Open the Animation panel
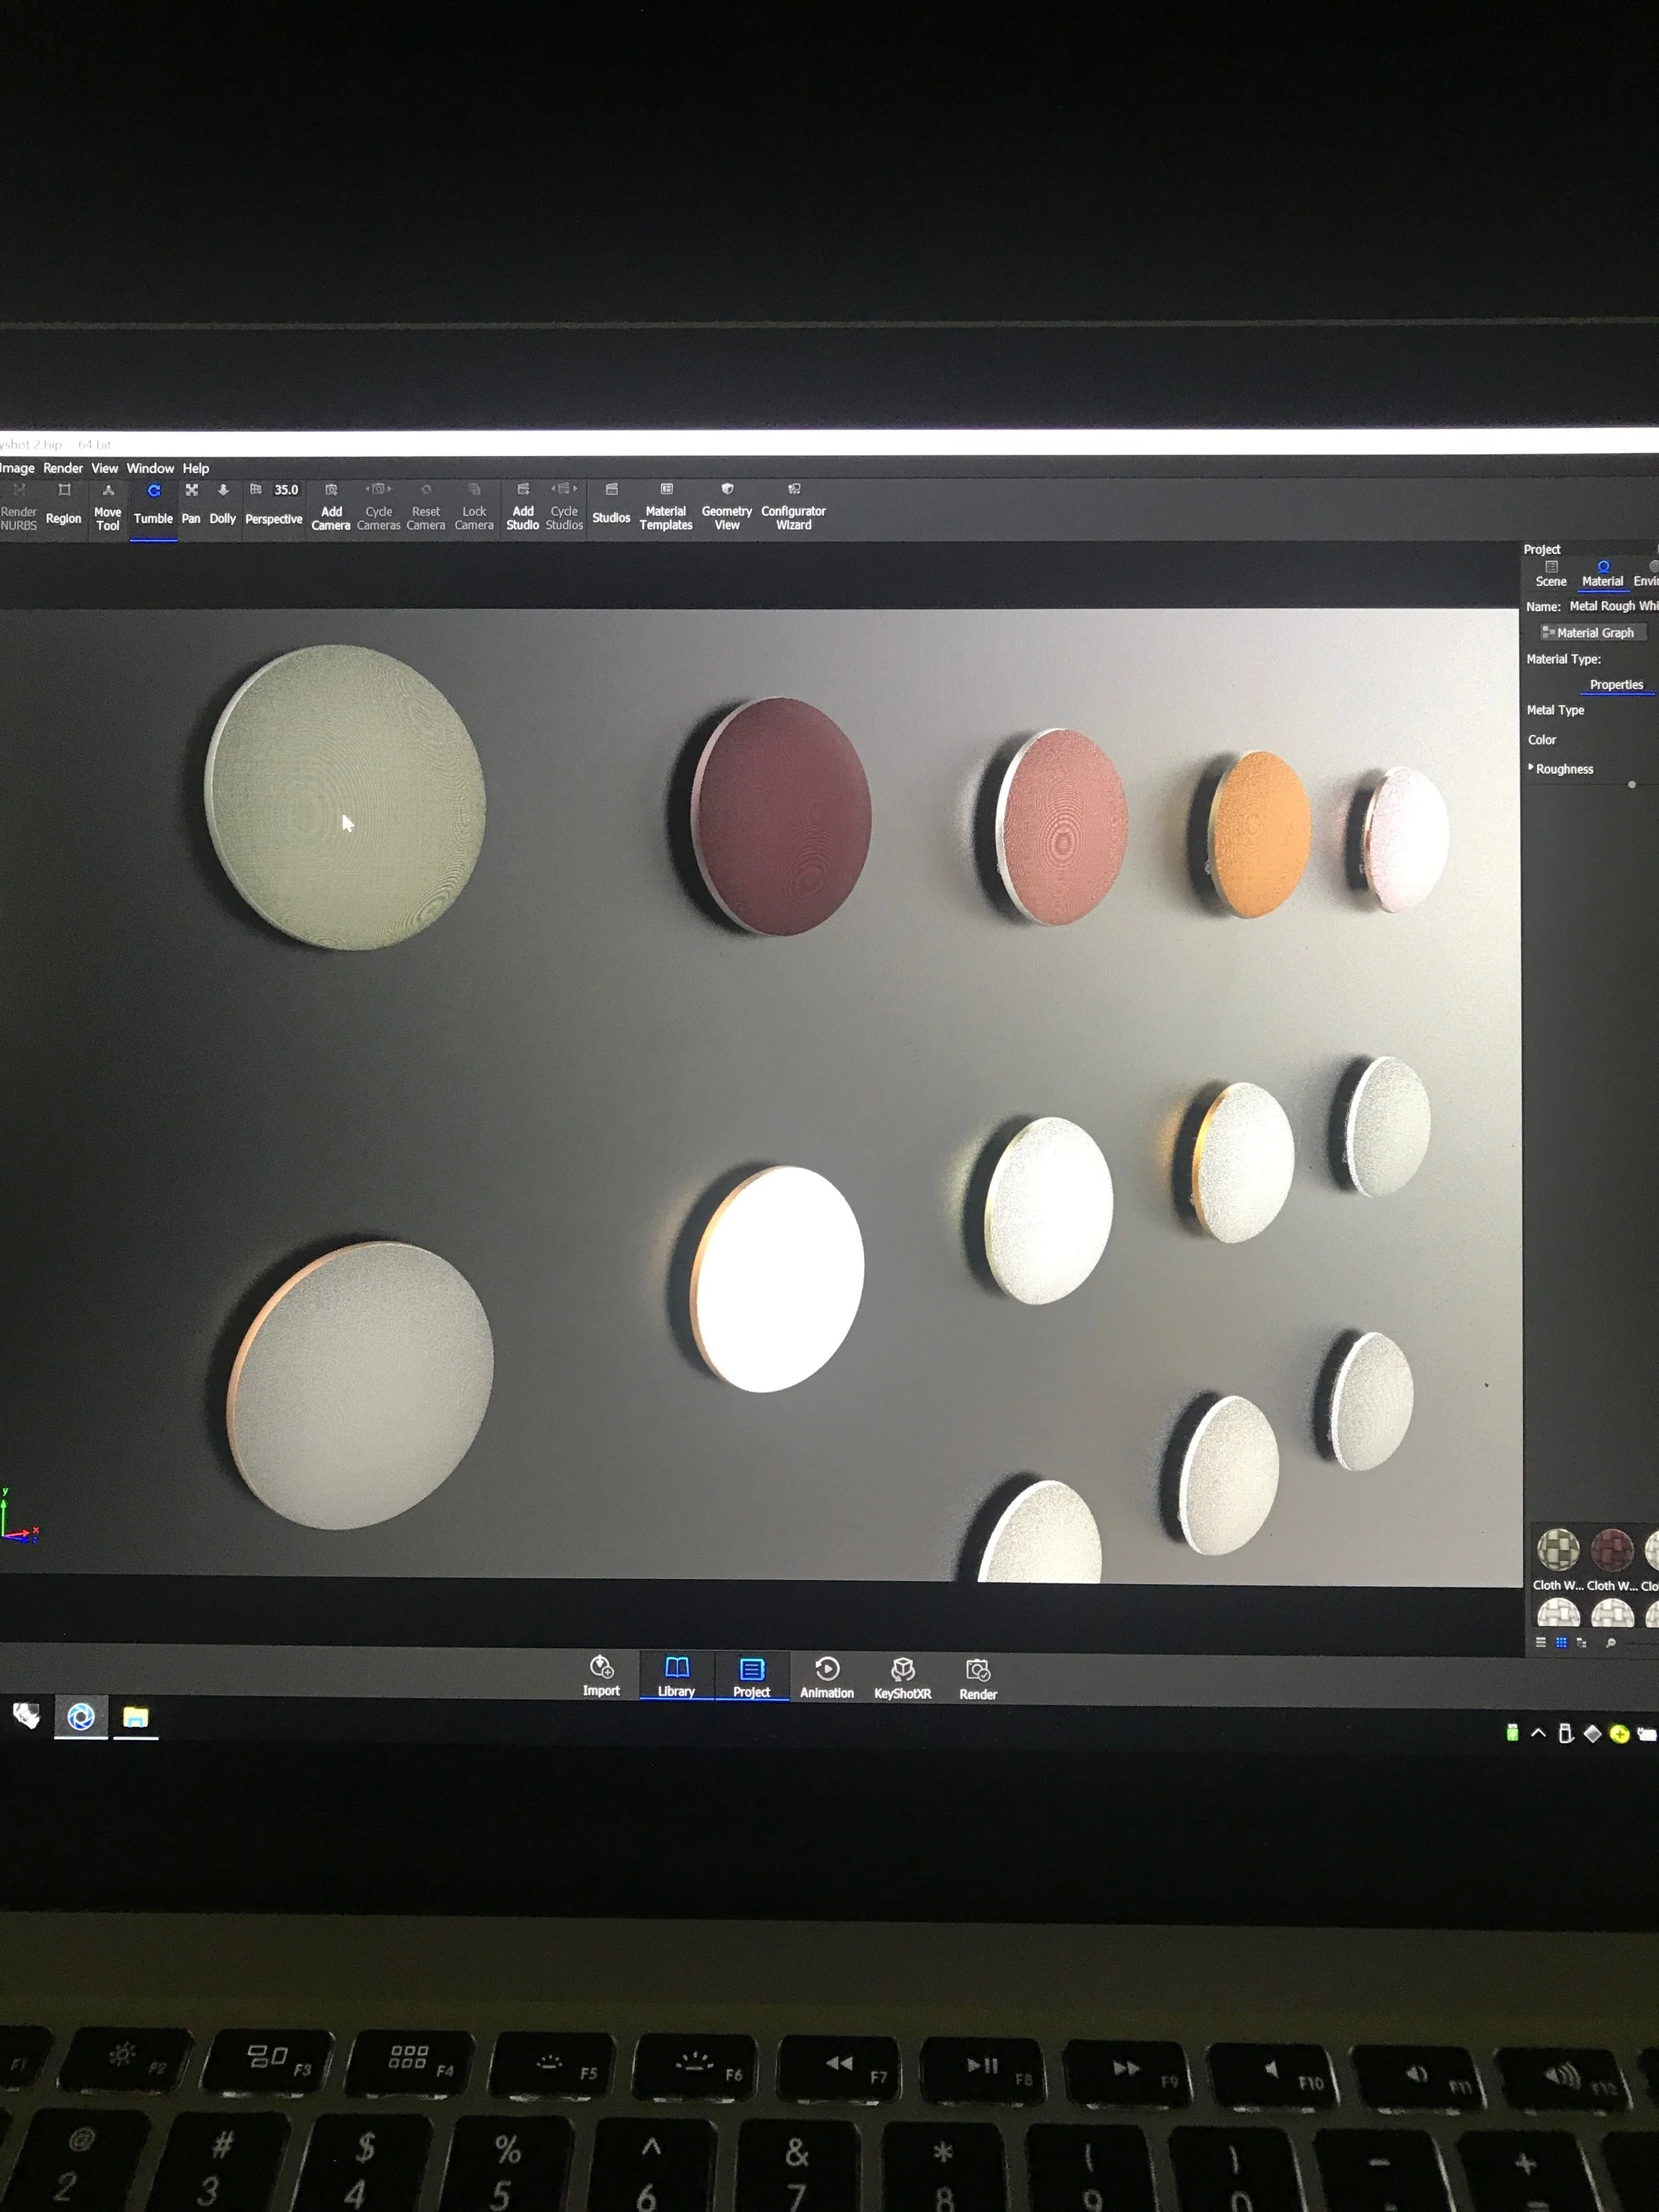1659x2212 pixels. pos(827,1677)
